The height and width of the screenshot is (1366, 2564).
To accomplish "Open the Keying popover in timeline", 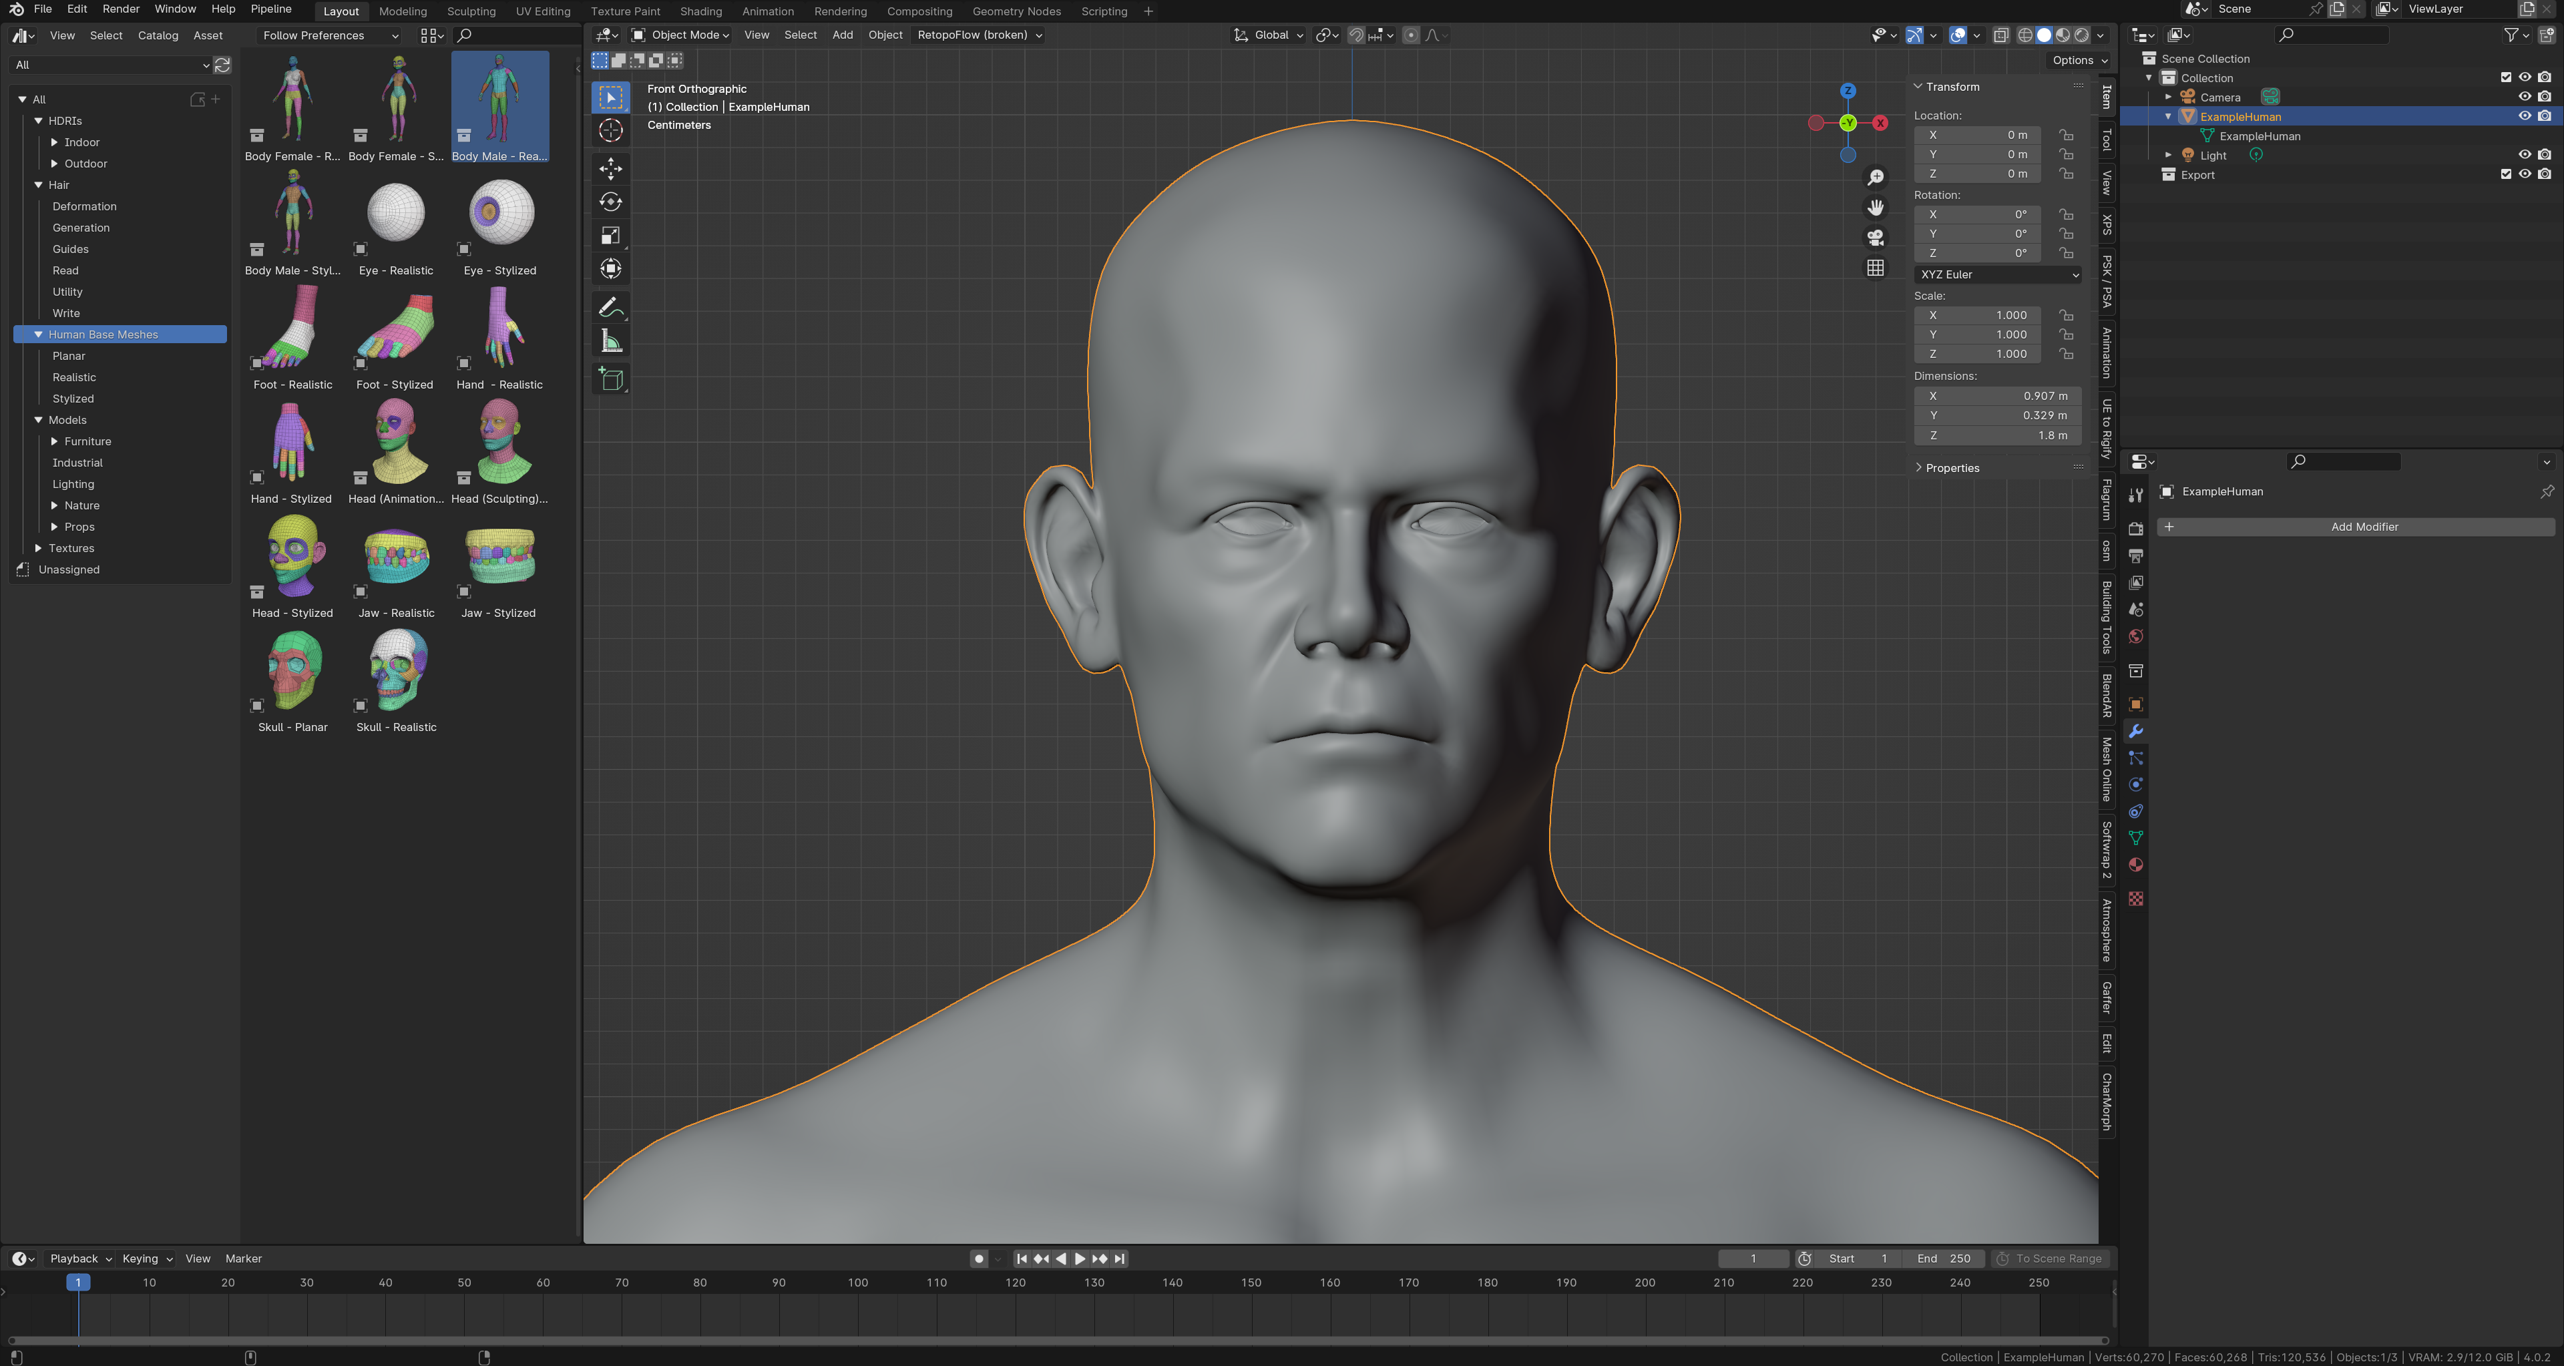I will (x=148, y=1259).
